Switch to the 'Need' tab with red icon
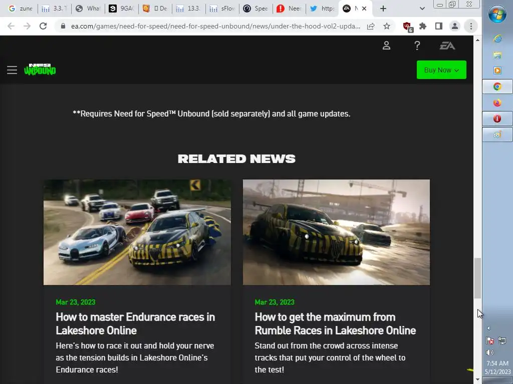Image resolution: width=513 pixels, height=384 pixels. click(x=289, y=8)
